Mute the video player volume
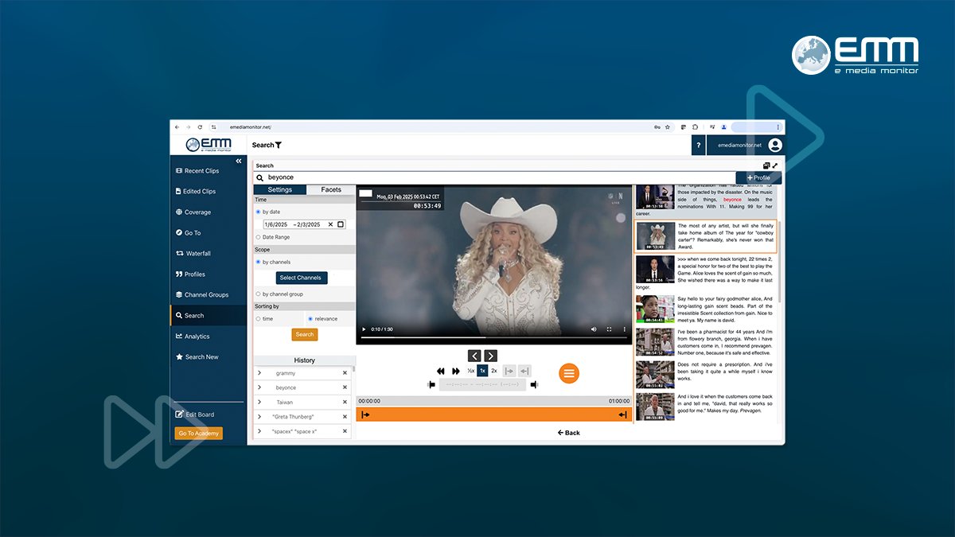The width and height of the screenshot is (955, 537). [x=594, y=329]
